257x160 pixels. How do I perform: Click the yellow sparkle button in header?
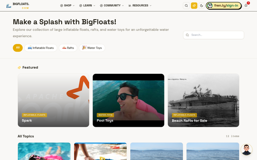point(194,6)
